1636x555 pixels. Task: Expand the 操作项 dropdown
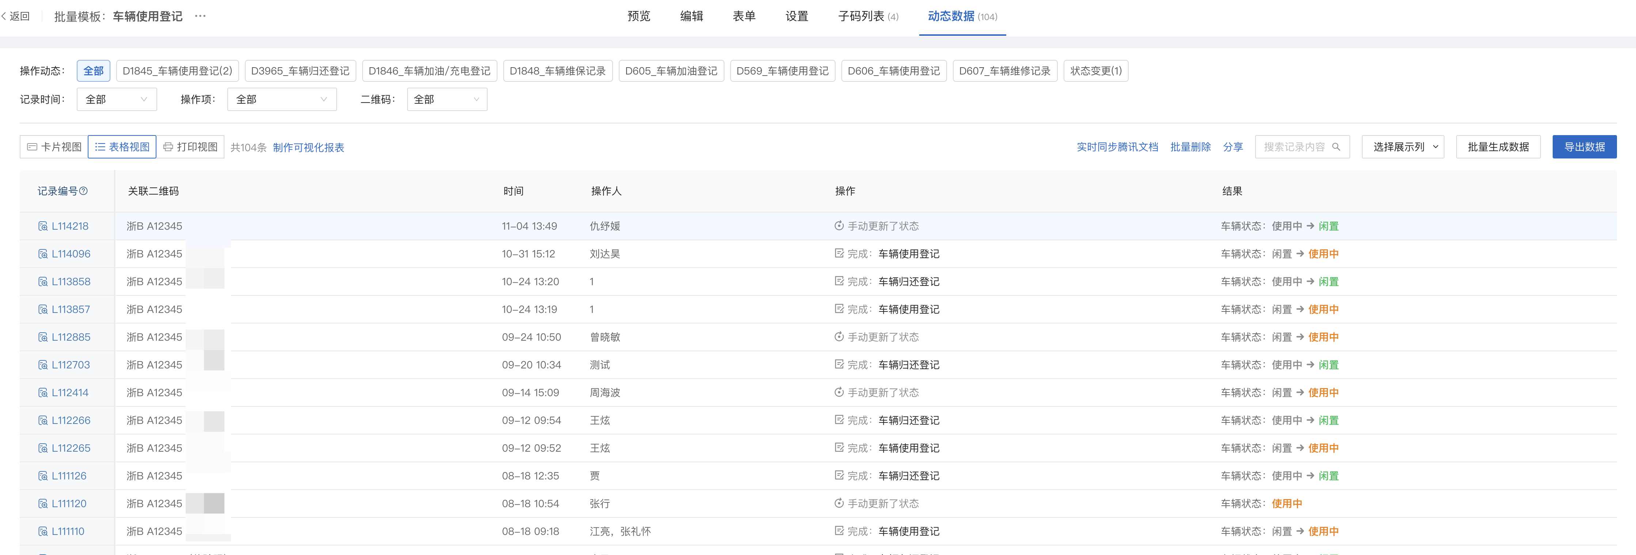pos(281,99)
